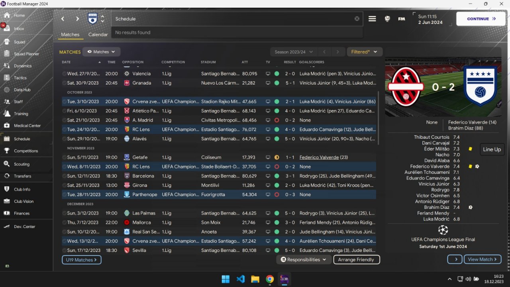This screenshot has width=510, height=287.
Task: Open the Filtered* filter dropdown
Action: pos(365,52)
